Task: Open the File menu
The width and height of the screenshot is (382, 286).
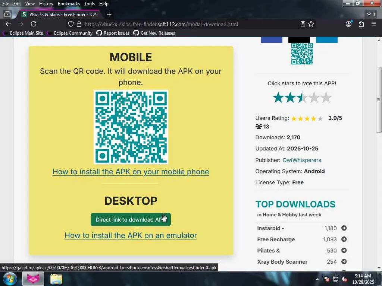Action: point(6,4)
